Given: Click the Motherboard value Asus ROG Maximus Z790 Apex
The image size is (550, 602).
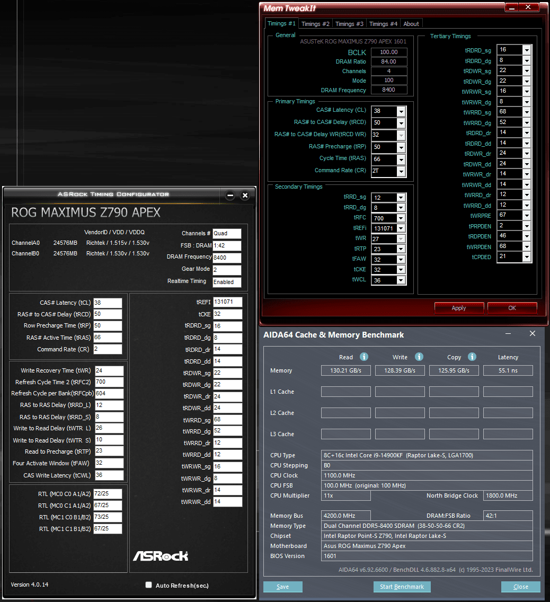Looking at the screenshot, I should point(427,546).
